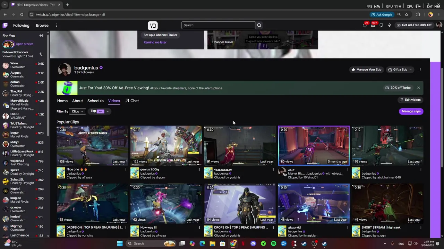The height and width of the screenshot is (249, 444).
Task: Select MarvelRivals channel in the sidebar
Action: click(x=23, y=104)
